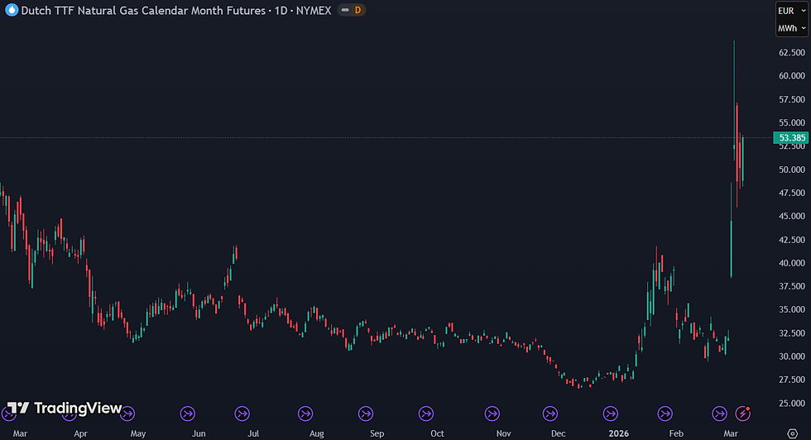This screenshot has height=440, width=811.
Task: Click the 47.500 price axis label
Action: point(792,193)
